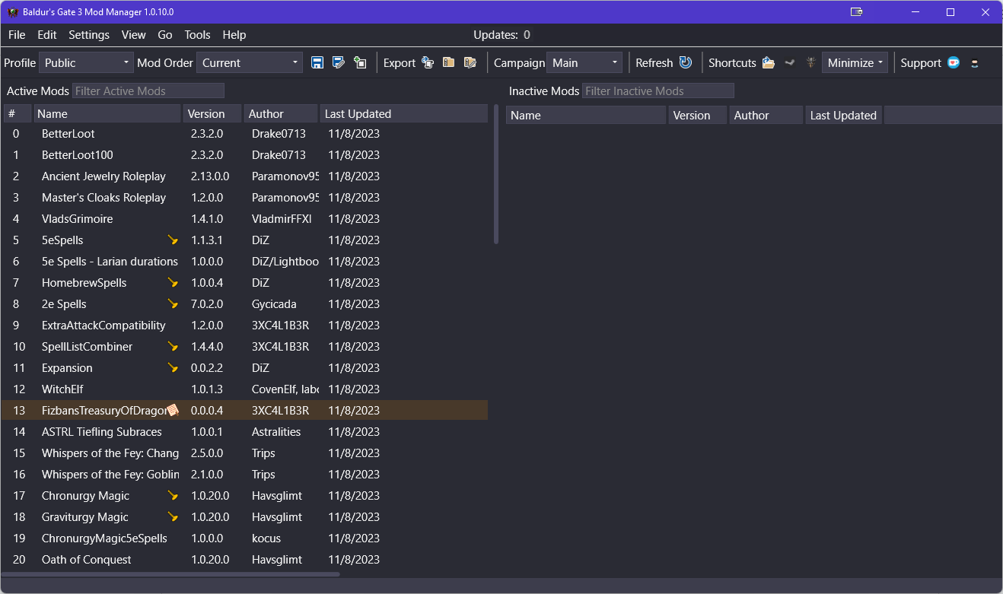Click the Ko-fi coffee cup support icon
Viewport: 1003px width, 594px height.
(x=954, y=62)
